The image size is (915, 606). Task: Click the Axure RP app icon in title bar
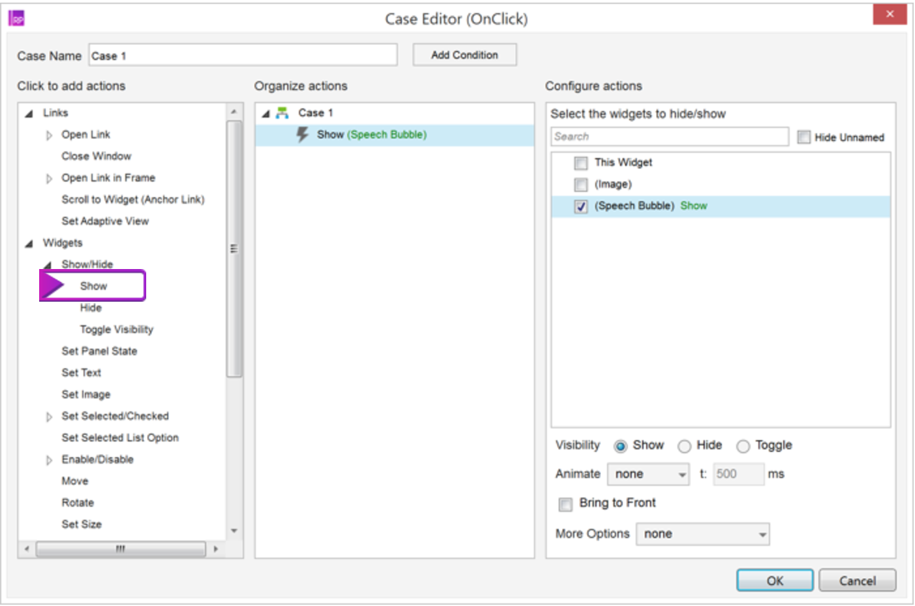[x=16, y=18]
